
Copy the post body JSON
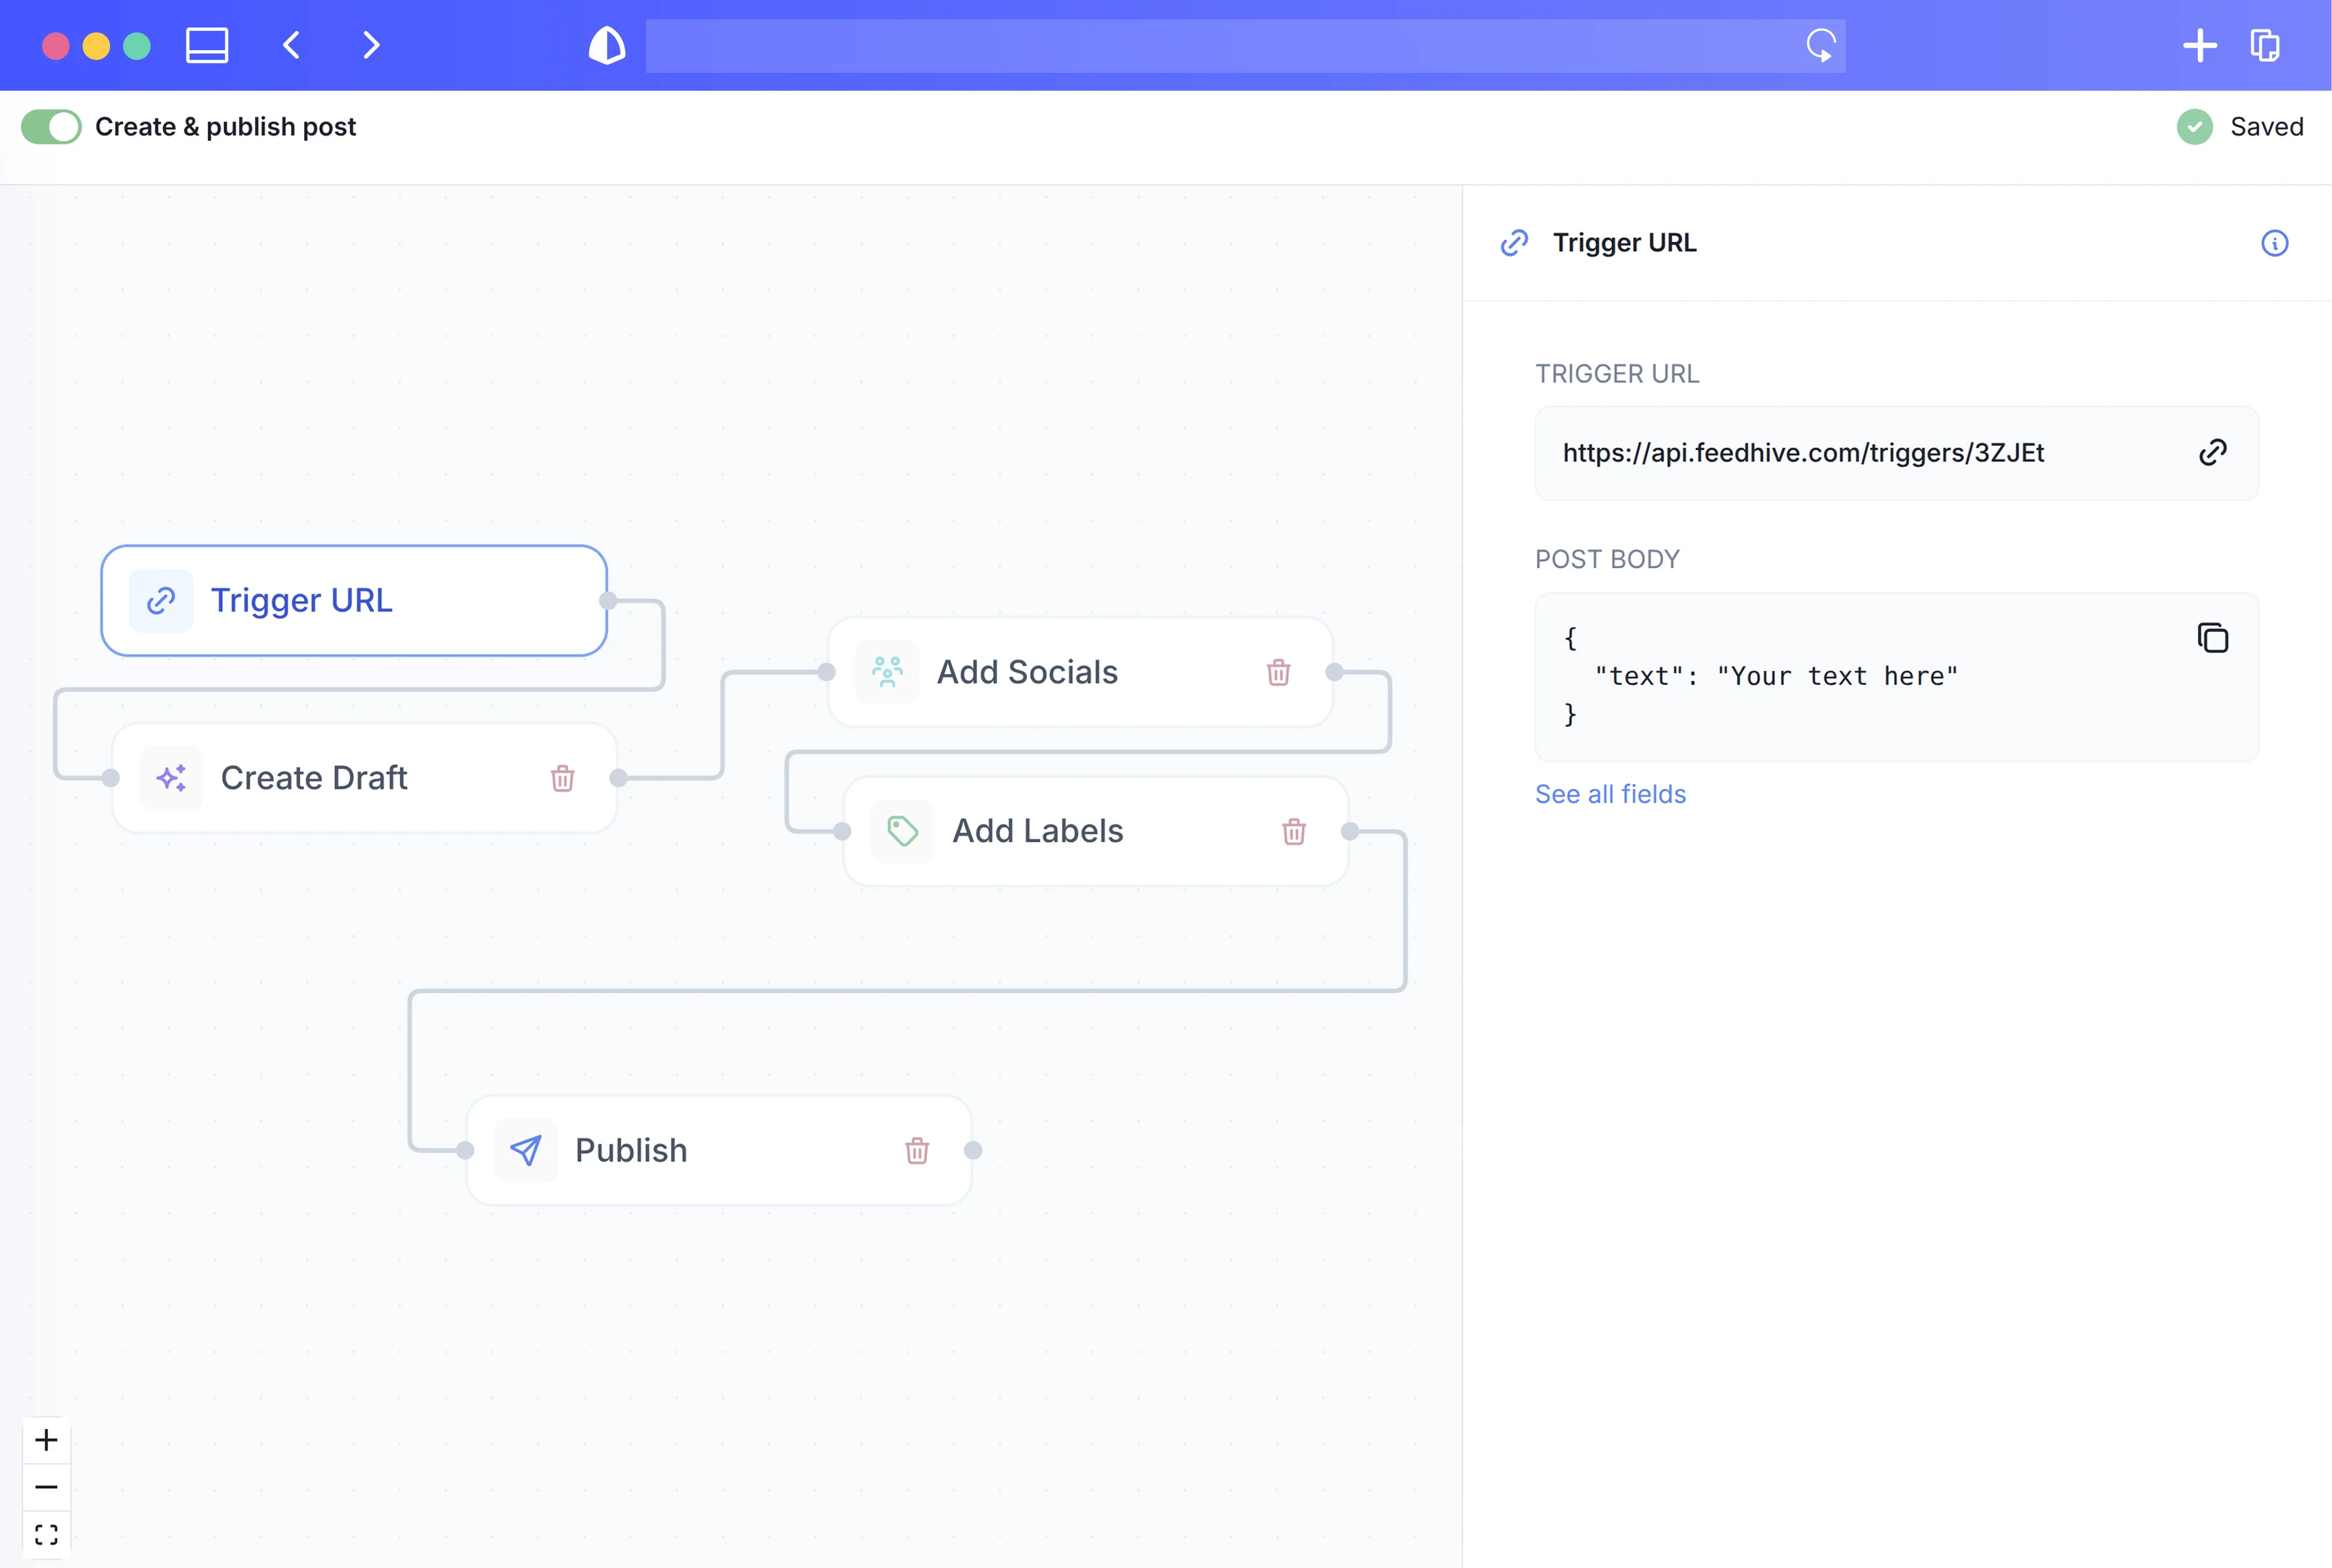(2213, 637)
